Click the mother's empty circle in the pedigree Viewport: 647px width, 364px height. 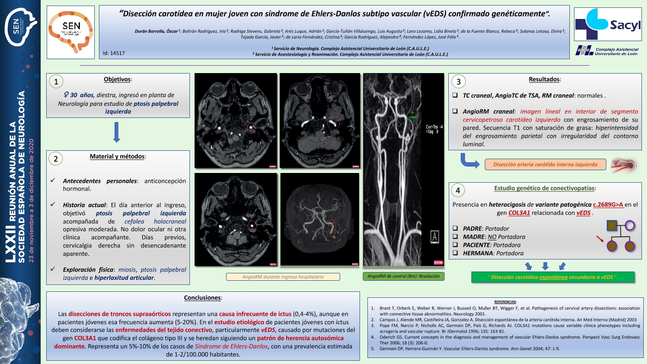[x=630, y=225]
